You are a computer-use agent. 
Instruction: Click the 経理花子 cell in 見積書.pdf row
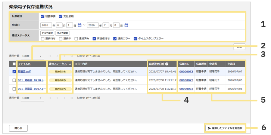tap(214, 71)
